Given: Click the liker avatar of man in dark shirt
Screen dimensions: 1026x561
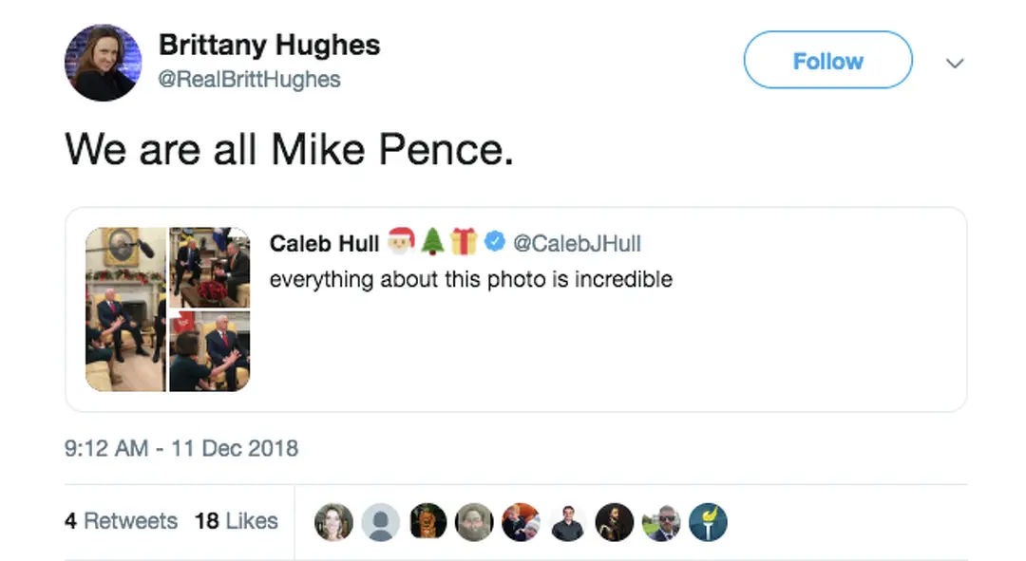Looking at the screenshot, I should (x=568, y=522).
